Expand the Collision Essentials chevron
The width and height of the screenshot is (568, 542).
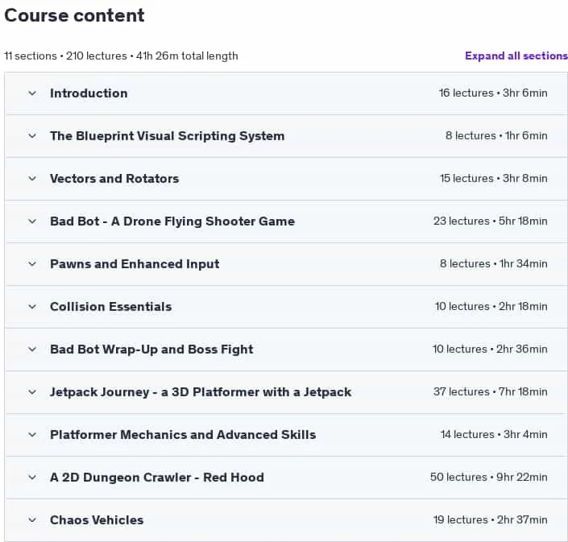[32, 307]
